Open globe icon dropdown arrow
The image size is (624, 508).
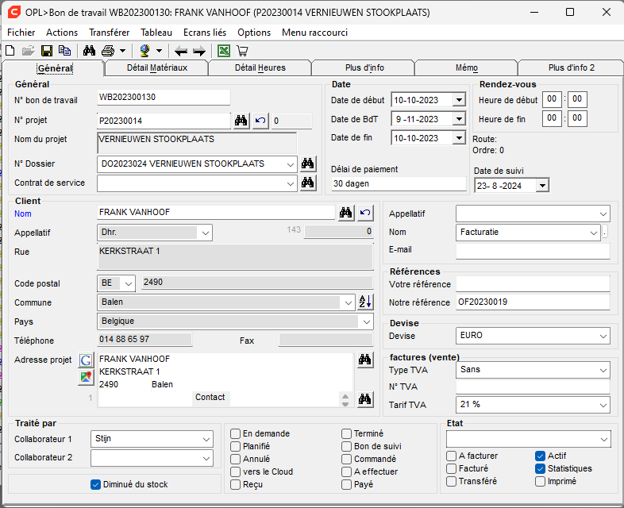tap(160, 51)
